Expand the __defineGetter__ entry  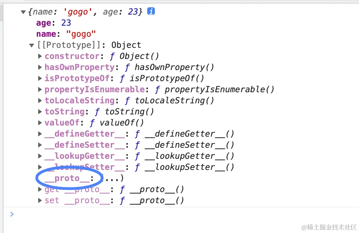[x=40, y=134]
